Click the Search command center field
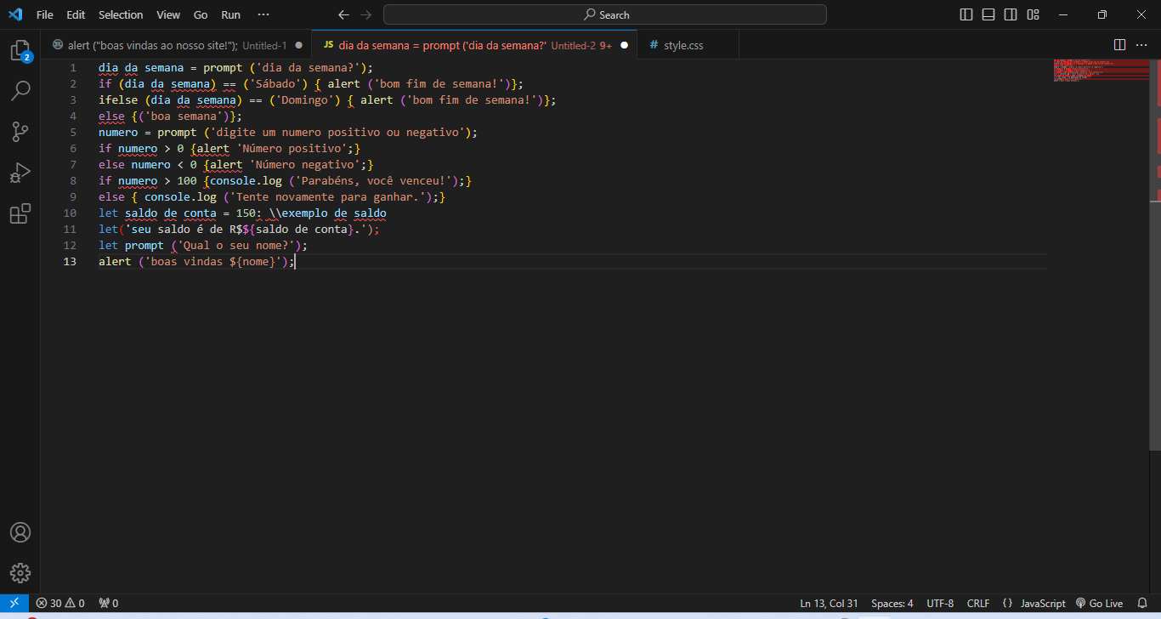Image resolution: width=1161 pixels, height=619 pixels. pyautogui.click(x=604, y=14)
